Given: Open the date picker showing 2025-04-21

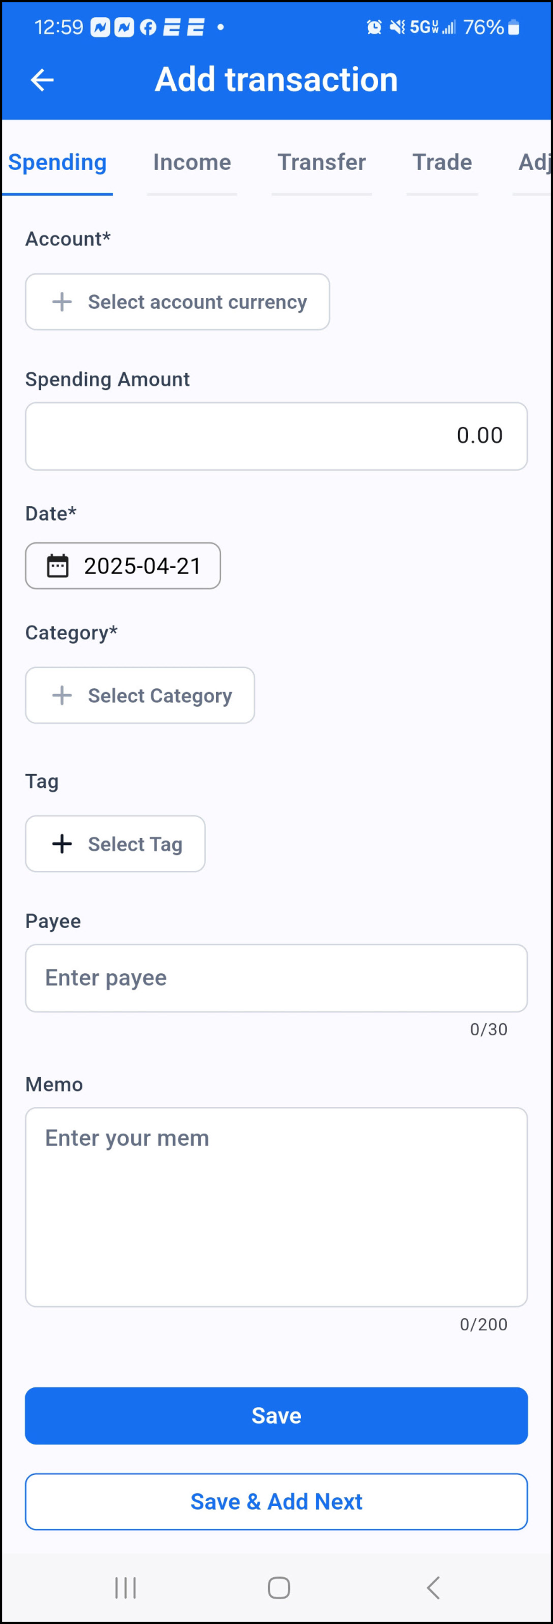Looking at the screenshot, I should (123, 566).
